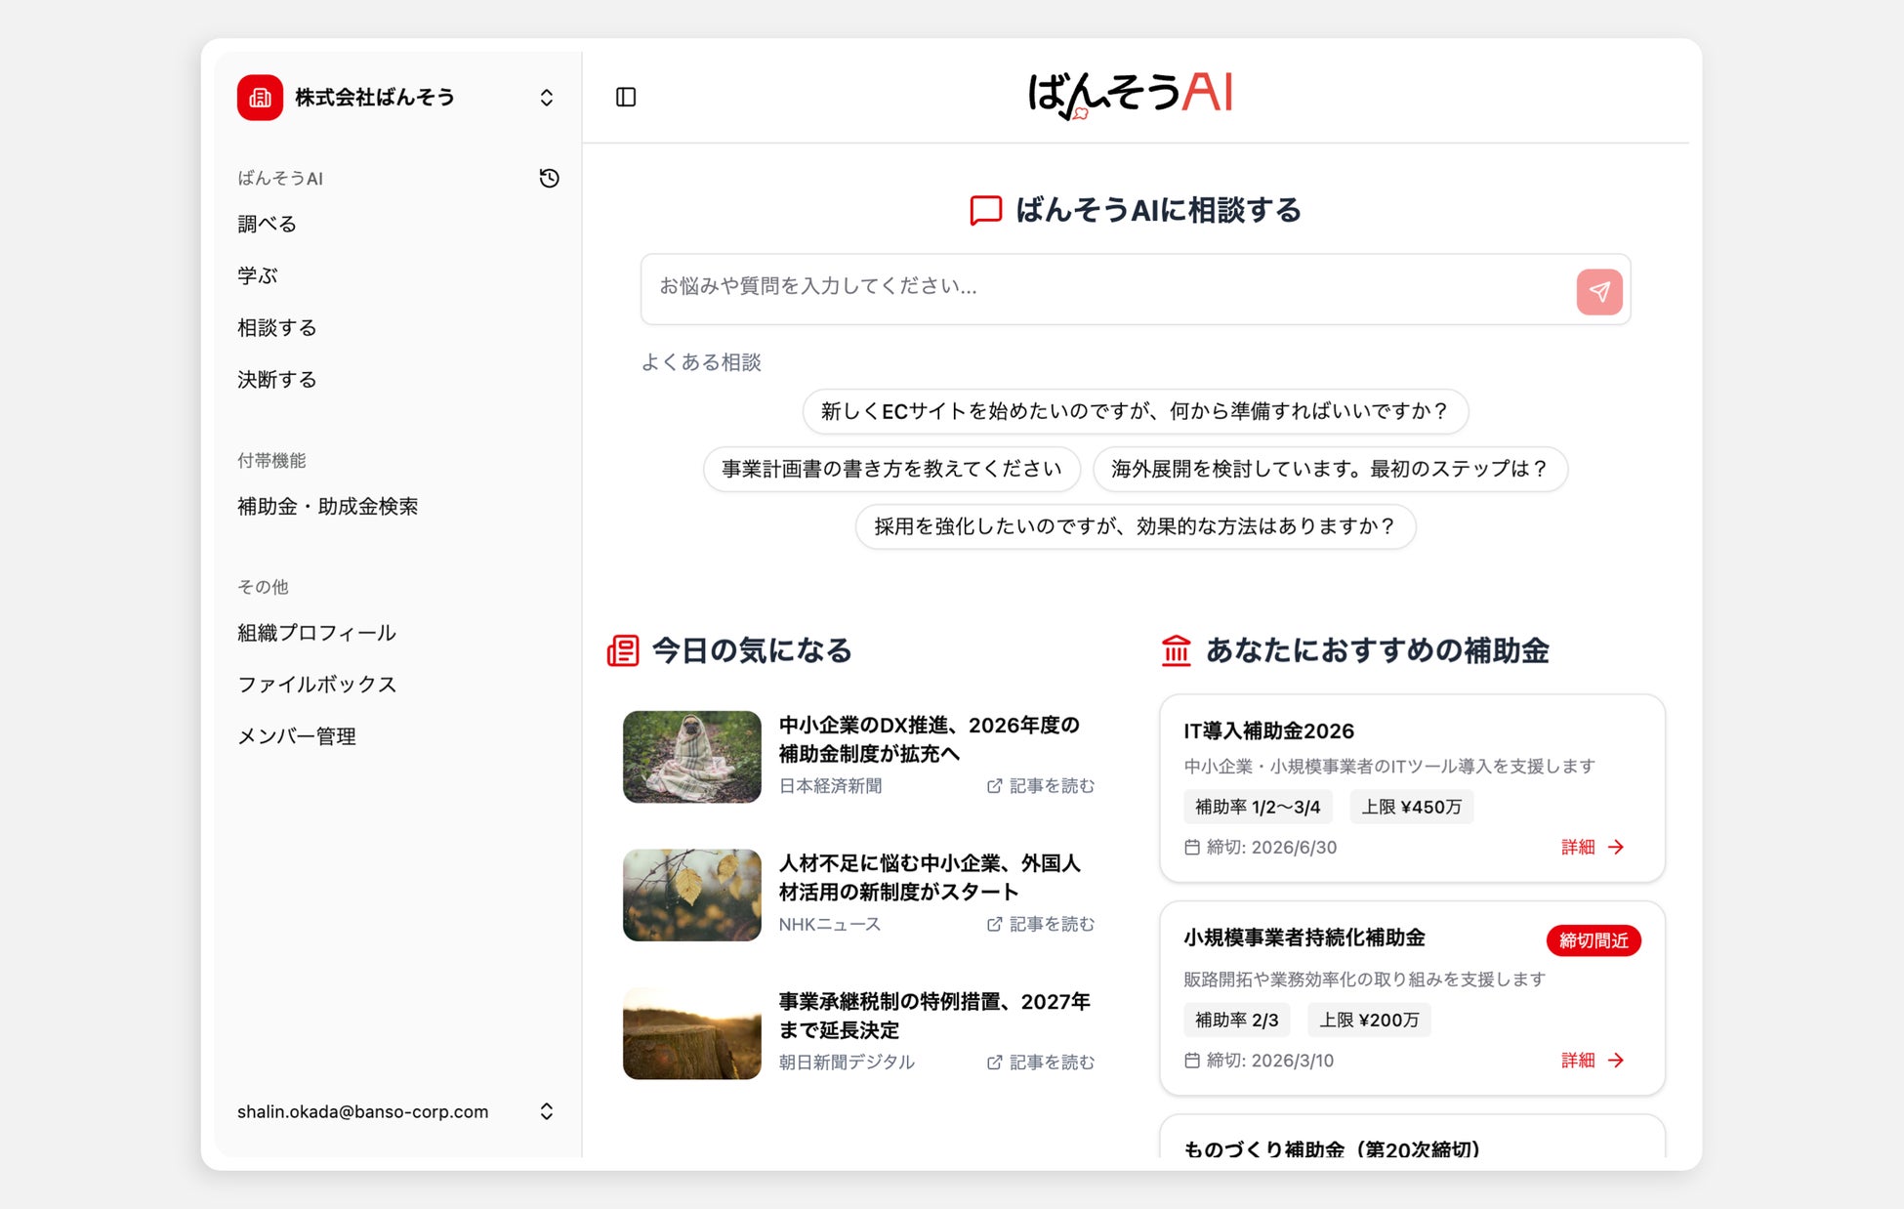The height and width of the screenshot is (1209, 1904).
Task: Click the red company building logo icon
Action: [x=260, y=98]
